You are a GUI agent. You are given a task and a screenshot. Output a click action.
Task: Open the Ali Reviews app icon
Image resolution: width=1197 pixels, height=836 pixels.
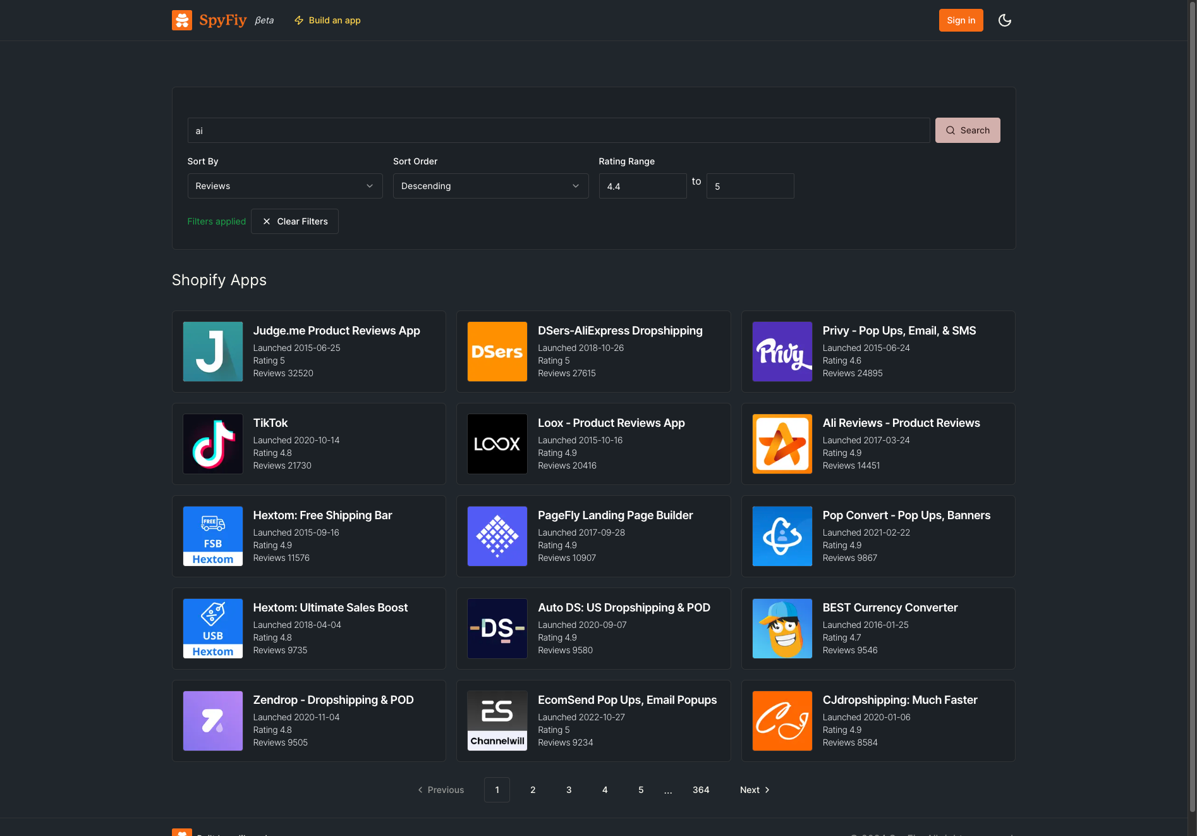point(782,444)
